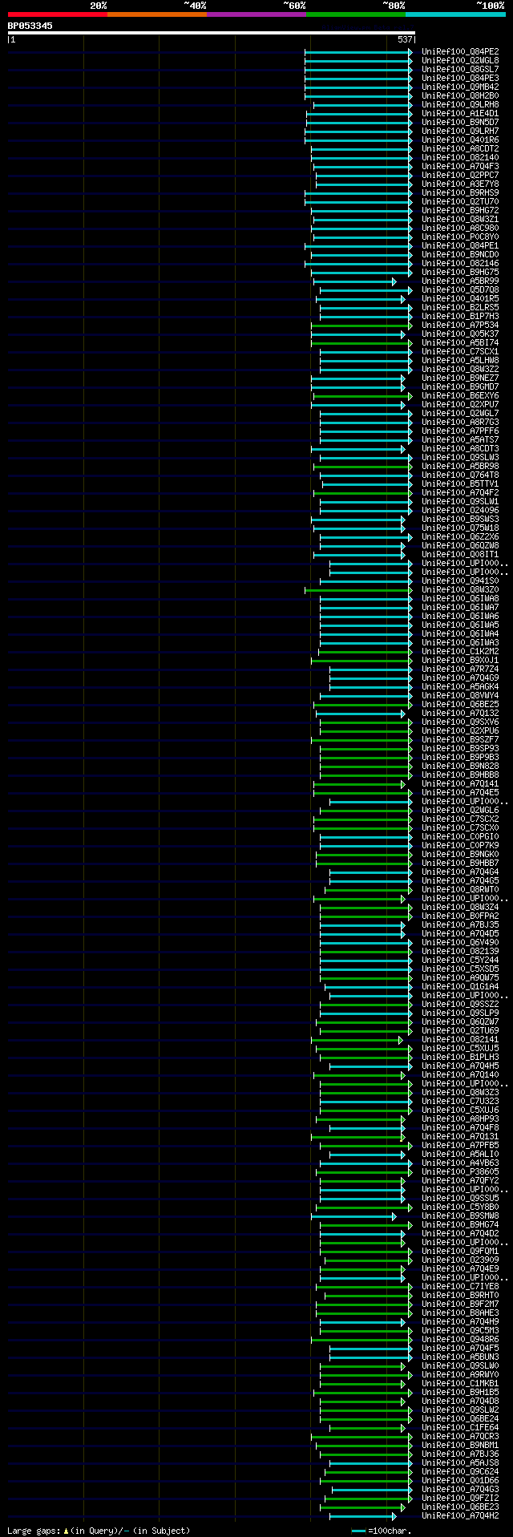Select hit label UniRef100_B9SMW8
Image resolution: width=513 pixels, height=1537 pixels.
(x=460, y=1215)
